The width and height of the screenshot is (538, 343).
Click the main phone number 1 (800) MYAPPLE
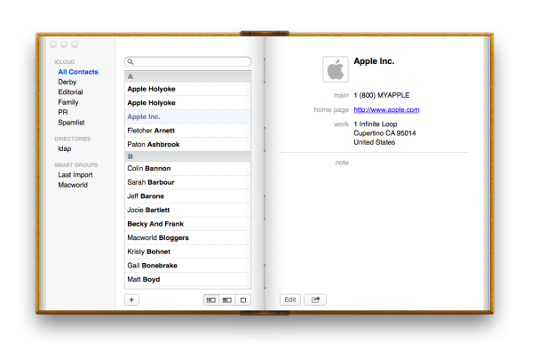point(382,95)
